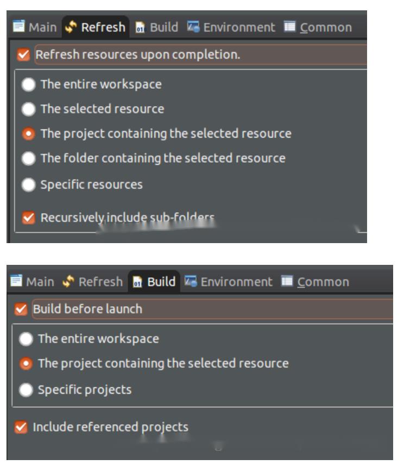Select The entire workspace refresh option

coord(28,84)
